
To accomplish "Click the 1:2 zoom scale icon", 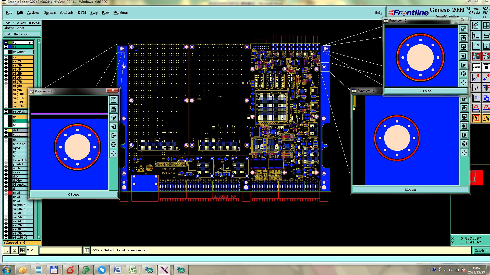I will (476, 46).
